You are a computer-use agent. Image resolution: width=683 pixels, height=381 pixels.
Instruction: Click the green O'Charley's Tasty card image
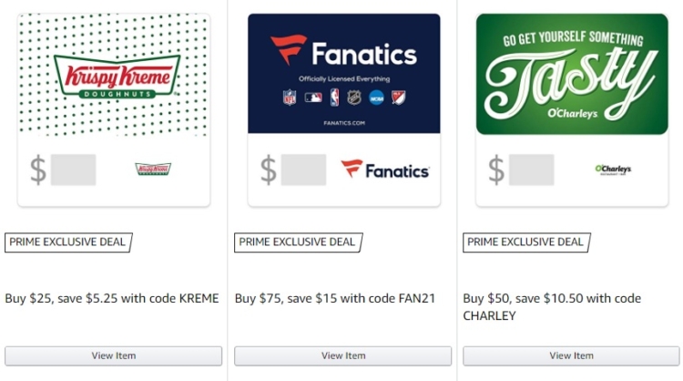click(x=572, y=74)
